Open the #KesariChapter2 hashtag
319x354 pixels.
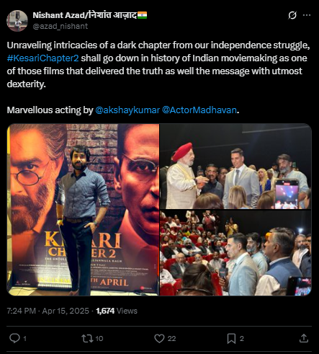tap(42, 58)
